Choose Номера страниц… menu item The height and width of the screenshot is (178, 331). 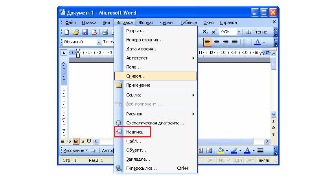[156, 40]
